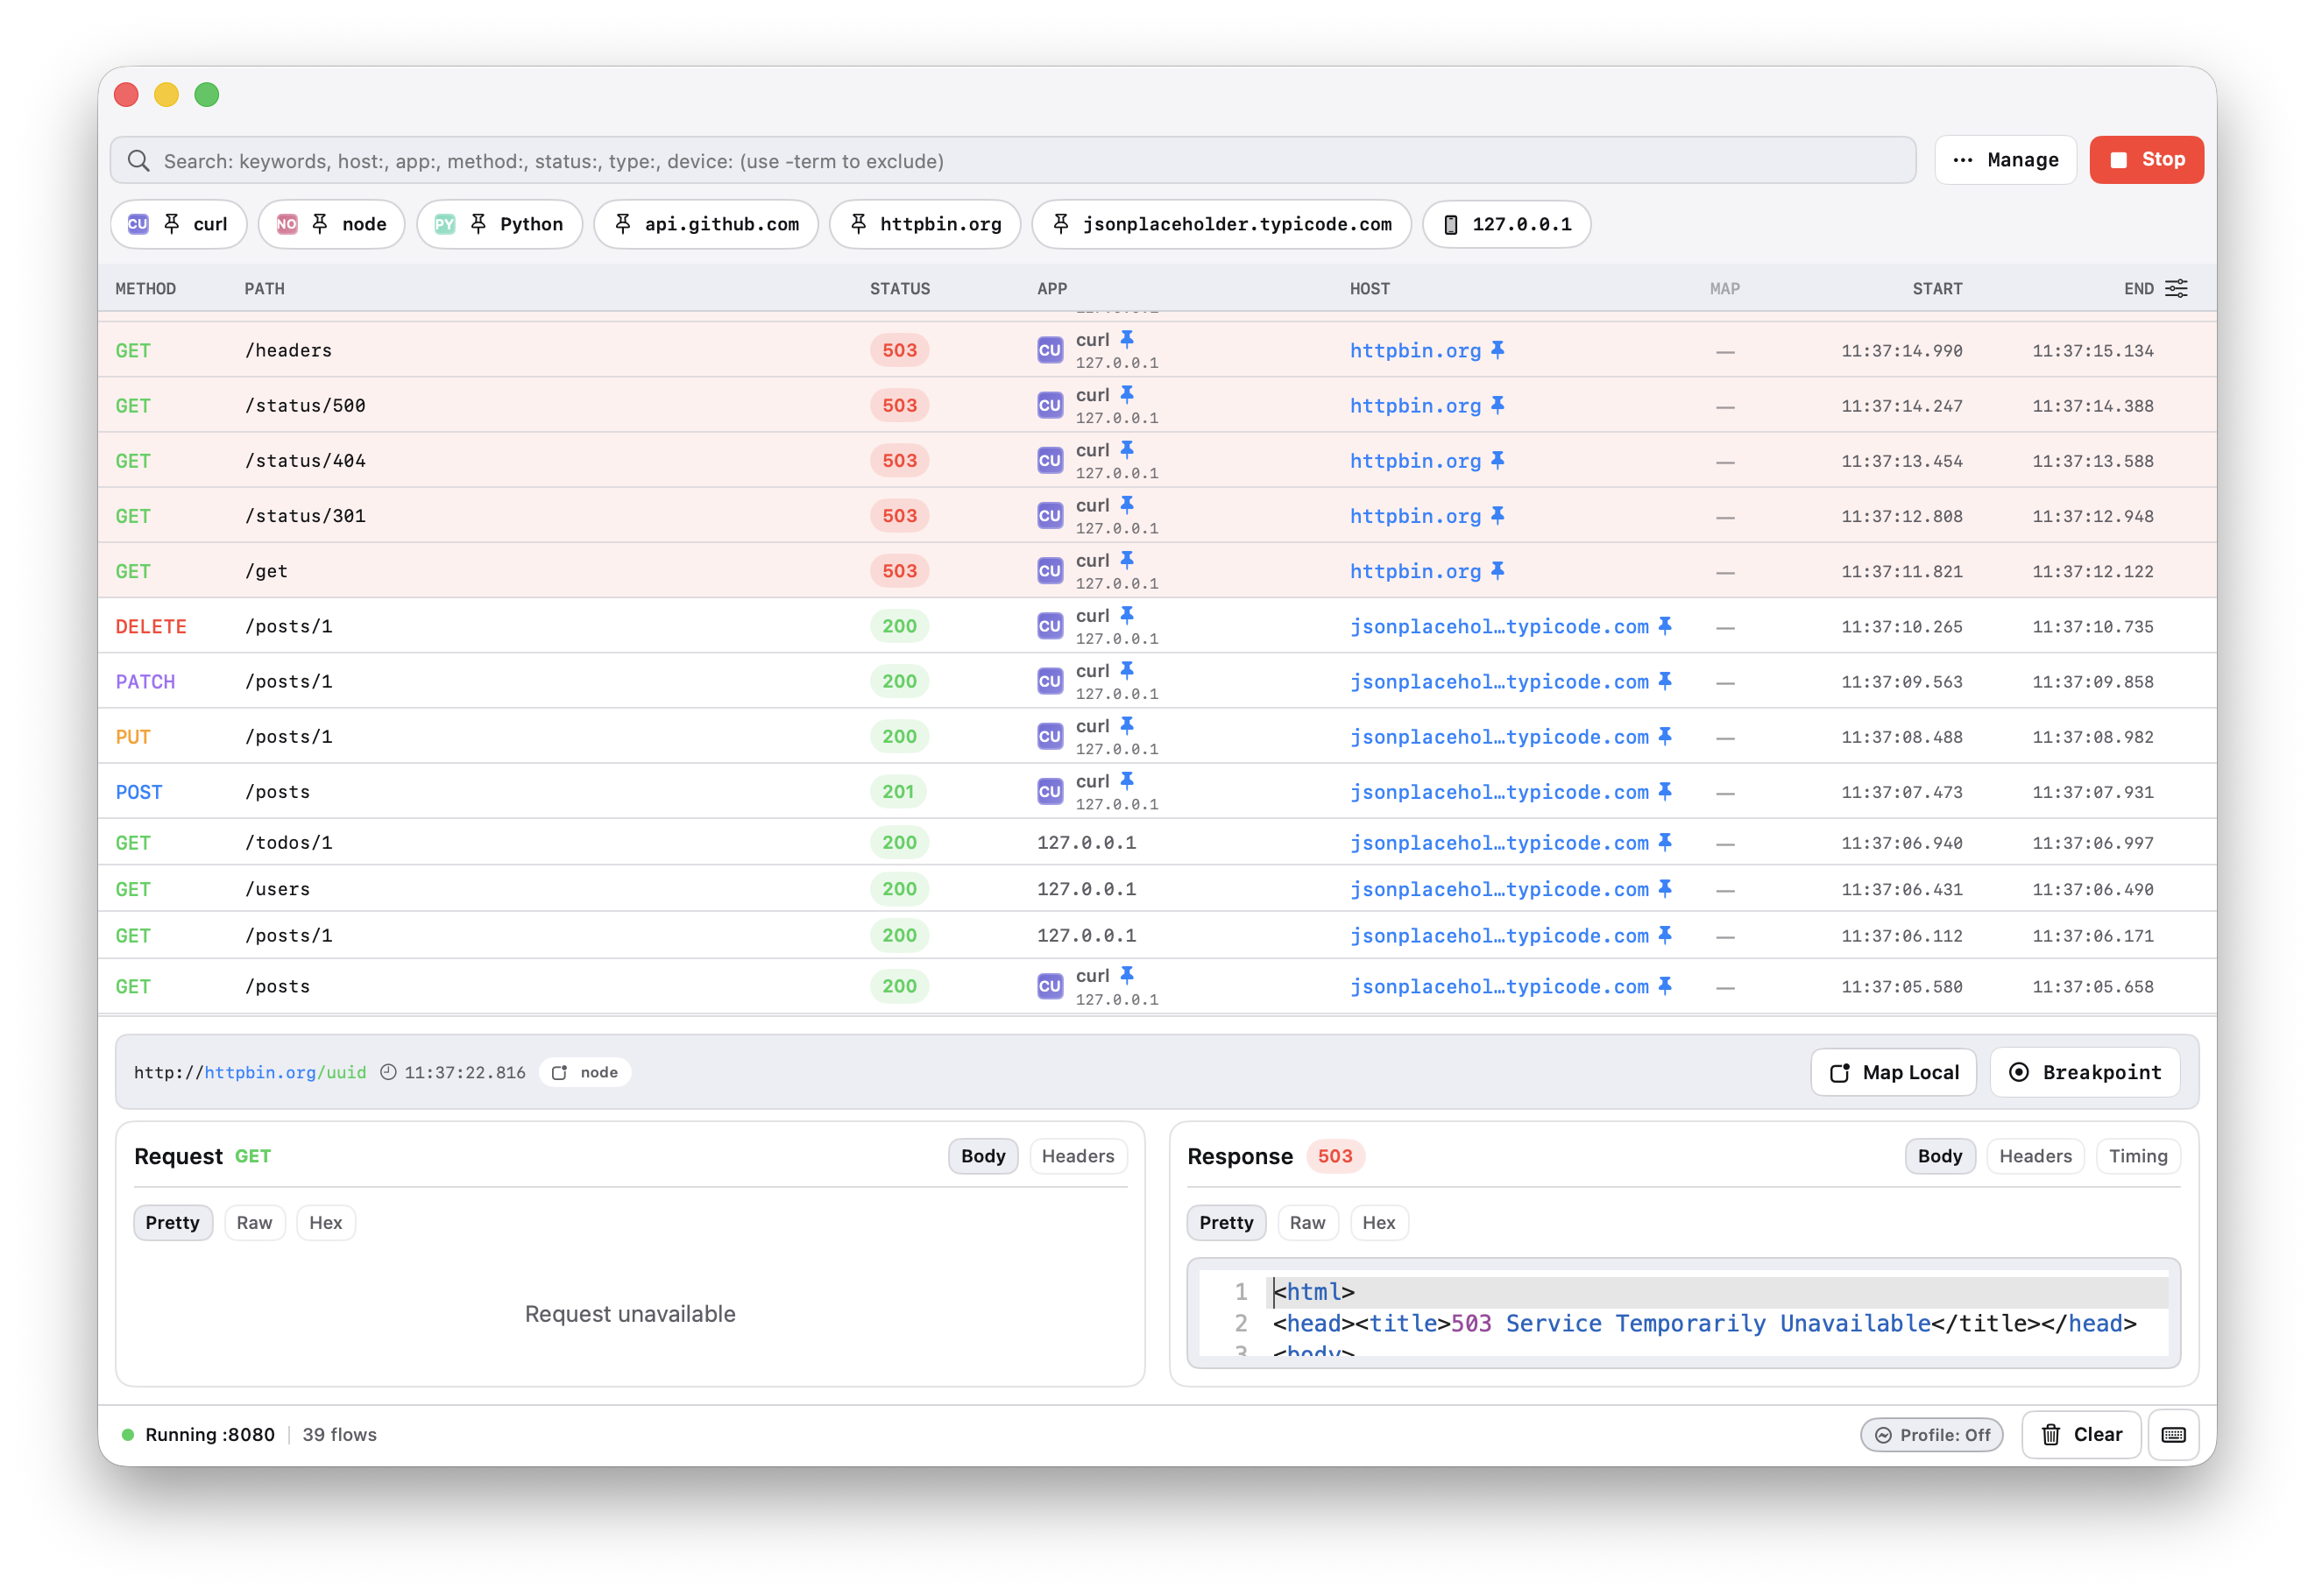Click pin icon after host in /todos/1 row
Viewport: 2315px width, 1596px height.
point(1665,842)
